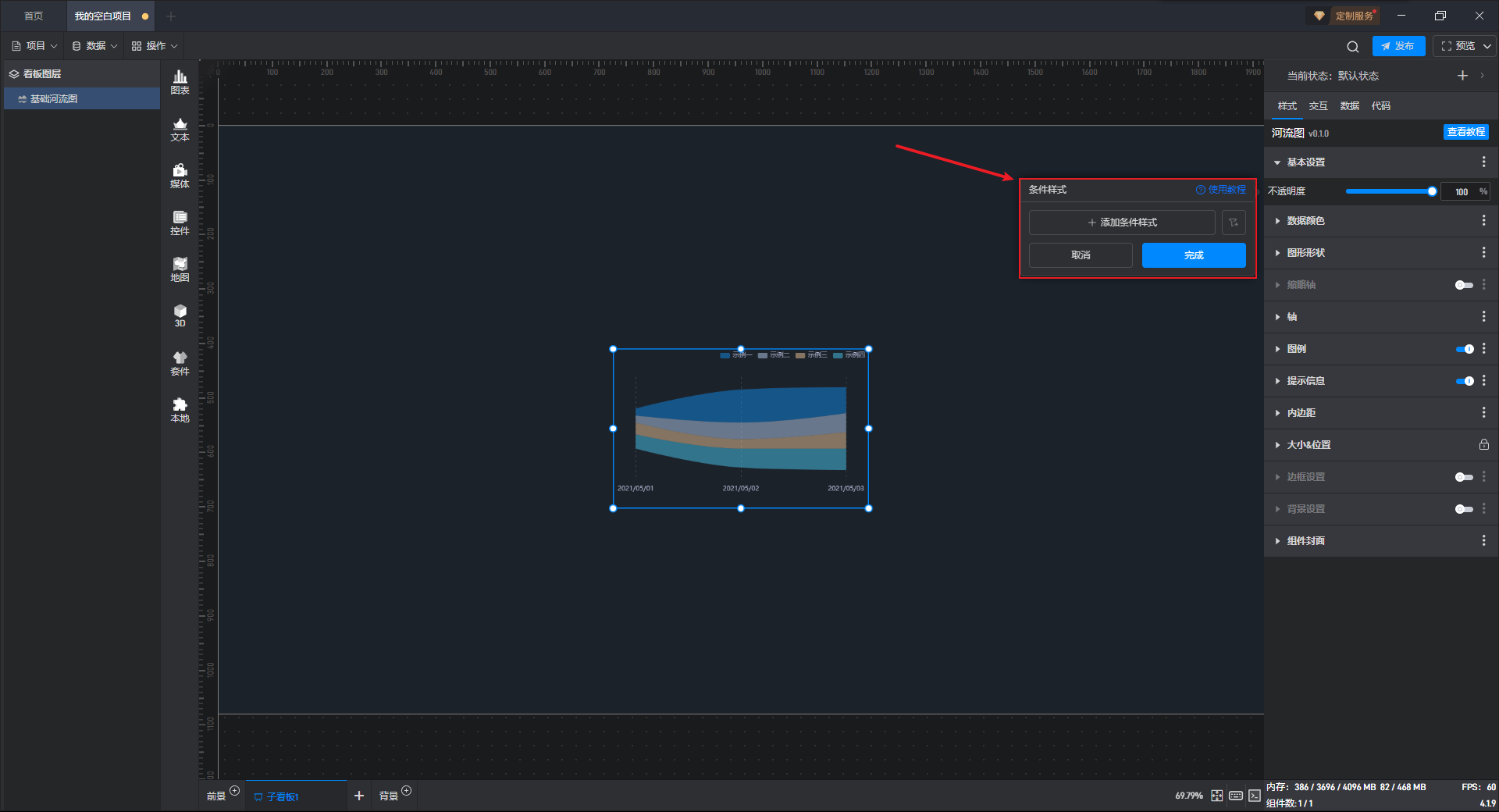Expand the 图形形状 section
This screenshot has height=812, width=1499.
(1305, 253)
